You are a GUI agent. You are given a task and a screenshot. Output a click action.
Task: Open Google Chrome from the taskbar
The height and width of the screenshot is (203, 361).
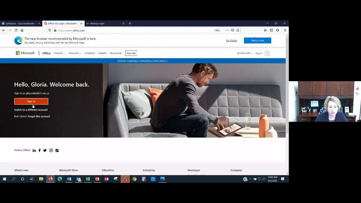[x=134, y=179]
